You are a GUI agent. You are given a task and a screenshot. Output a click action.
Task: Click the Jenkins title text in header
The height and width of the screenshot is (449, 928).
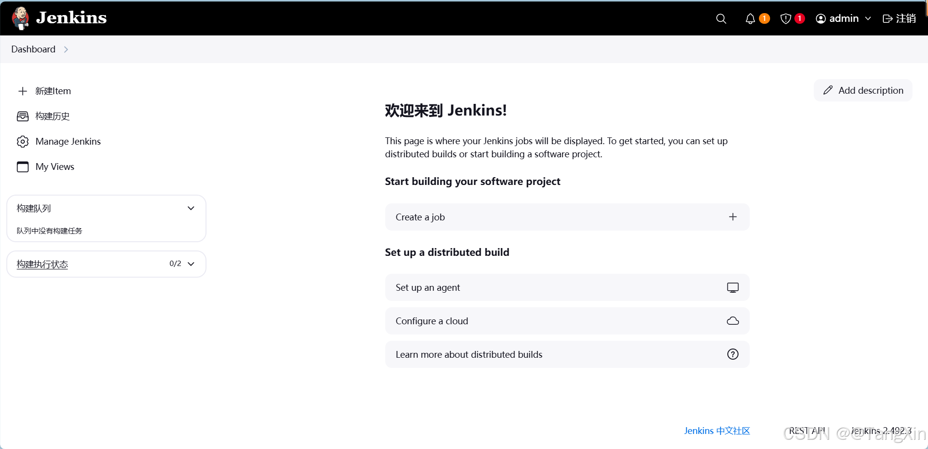tap(71, 18)
